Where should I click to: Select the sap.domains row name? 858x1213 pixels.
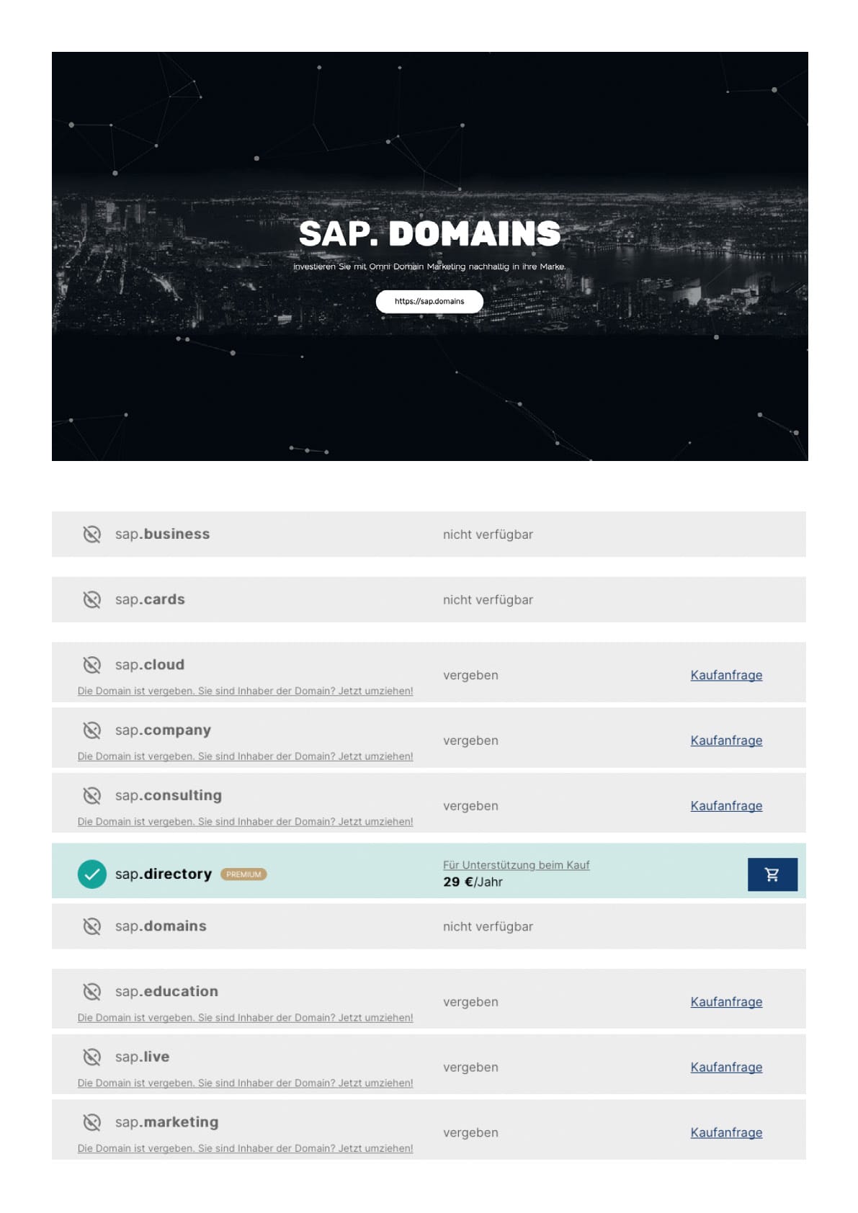(161, 926)
